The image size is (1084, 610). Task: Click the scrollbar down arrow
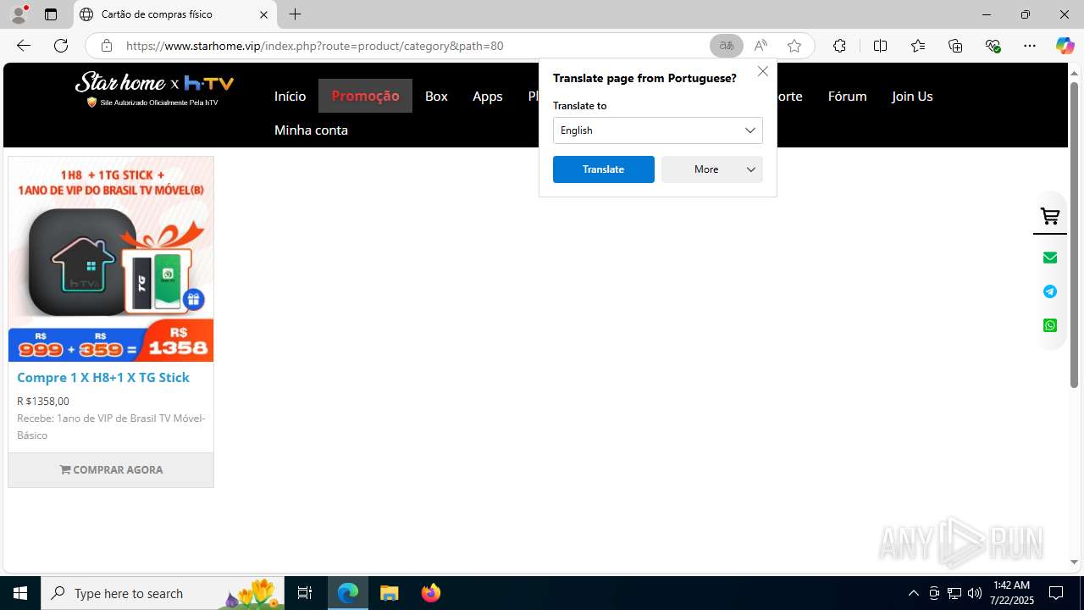[x=1074, y=563]
